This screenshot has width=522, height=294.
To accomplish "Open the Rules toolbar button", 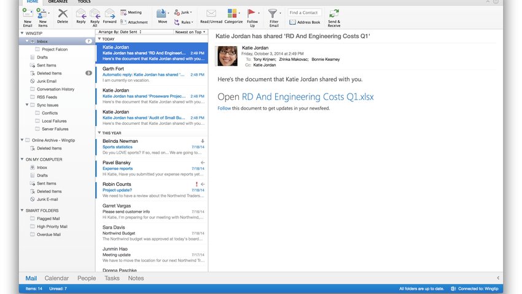I will [x=184, y=22].
